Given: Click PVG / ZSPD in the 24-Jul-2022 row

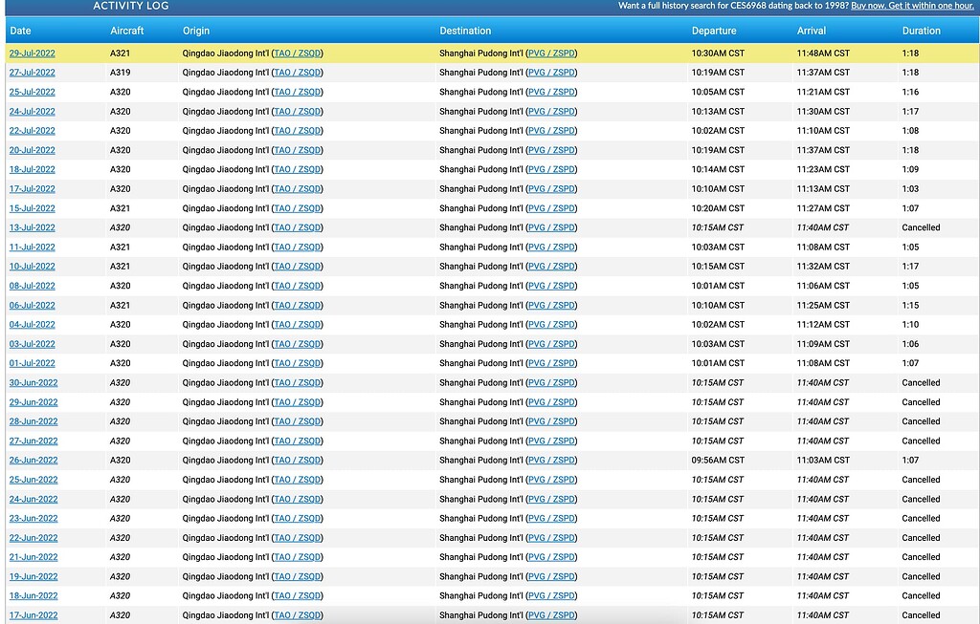Looking at the screenshot, I should pos(551,112).
